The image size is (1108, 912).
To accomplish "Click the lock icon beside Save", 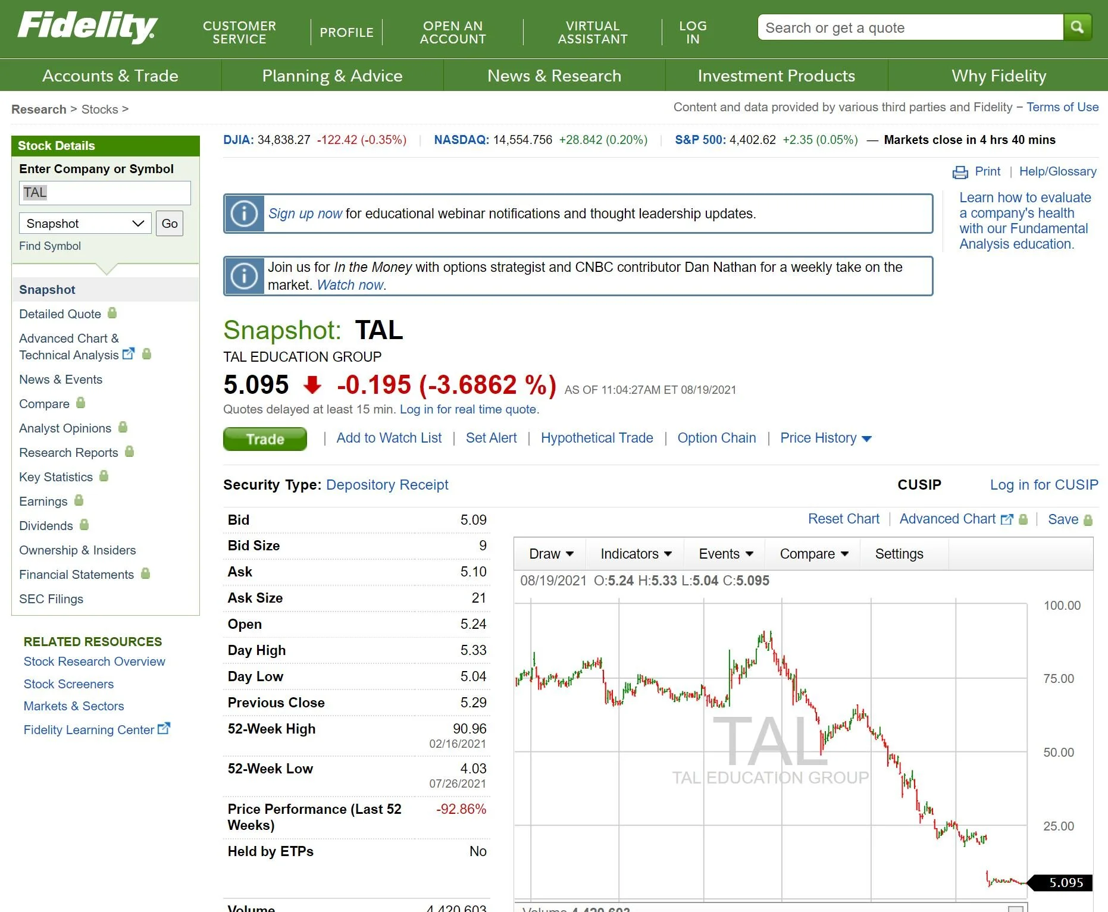I will 1088,520.
